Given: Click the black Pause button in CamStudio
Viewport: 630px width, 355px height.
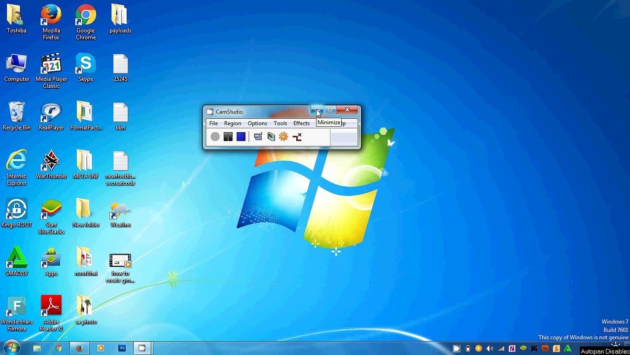Looking at the screenshot, I should pyautogui.click(x=228, y=137).
